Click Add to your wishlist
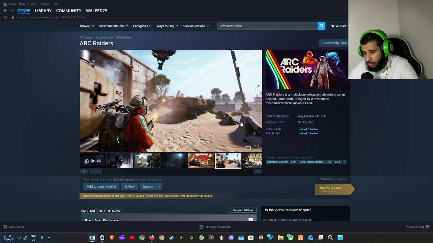Screen dimensions: 433x243 tap(101, 187)
